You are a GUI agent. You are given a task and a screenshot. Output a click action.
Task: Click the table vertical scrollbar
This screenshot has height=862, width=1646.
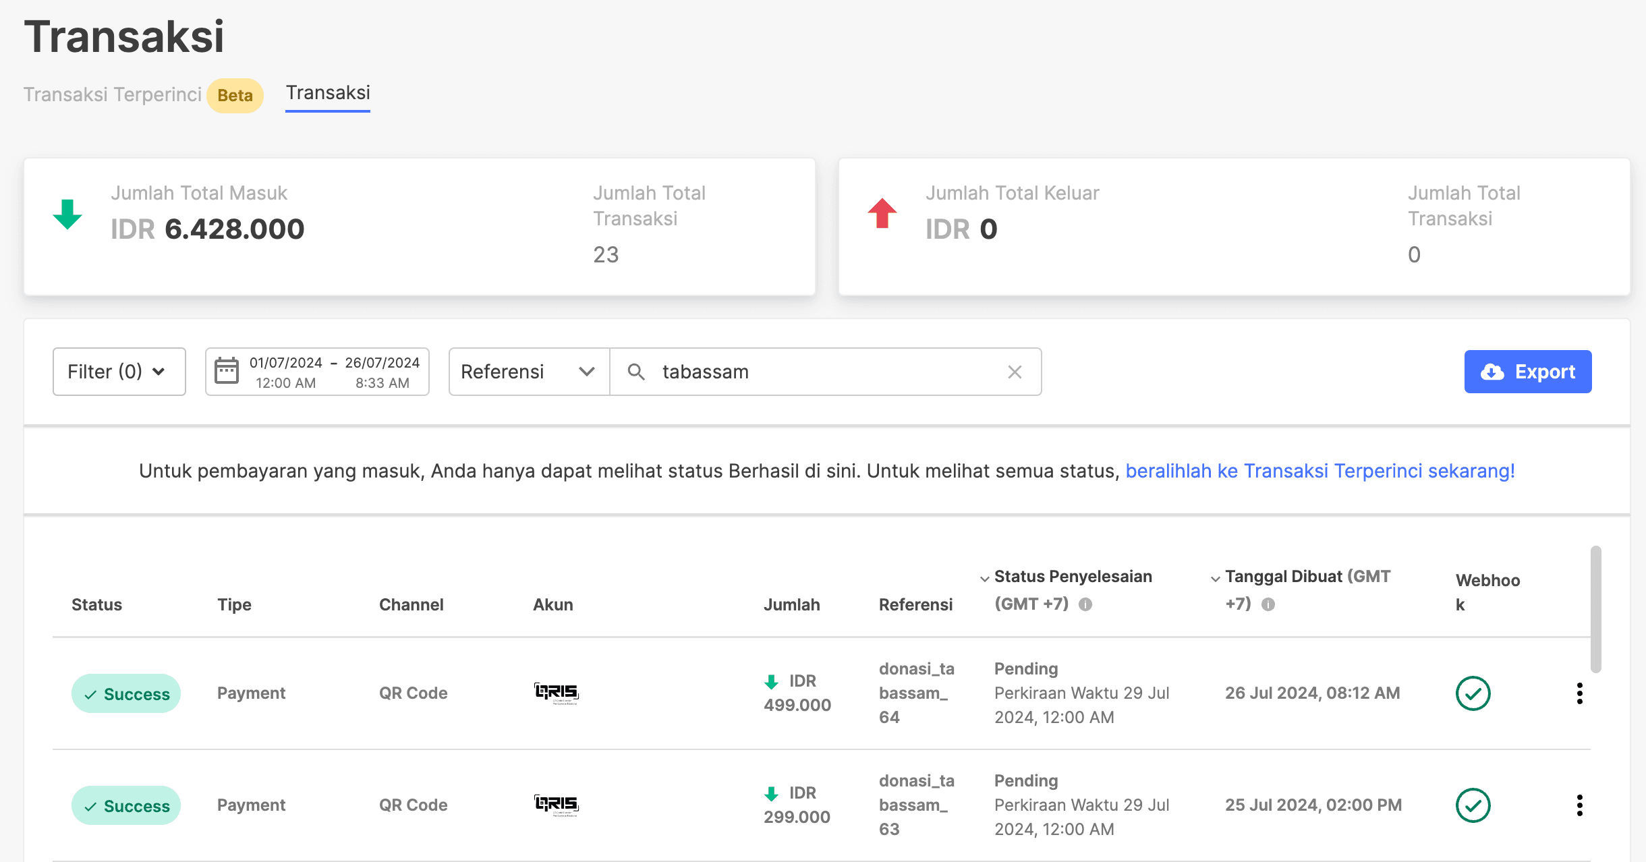1595,609
